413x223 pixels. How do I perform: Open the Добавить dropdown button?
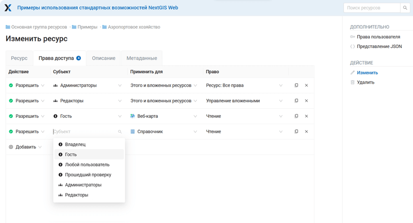pos(25,147)
